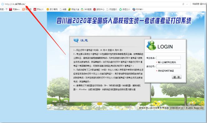Image resolution: width=207 pixels, height=123 pixels.
Task: Open the 360搜索 bookmark icon
Action: click(82, 9)
